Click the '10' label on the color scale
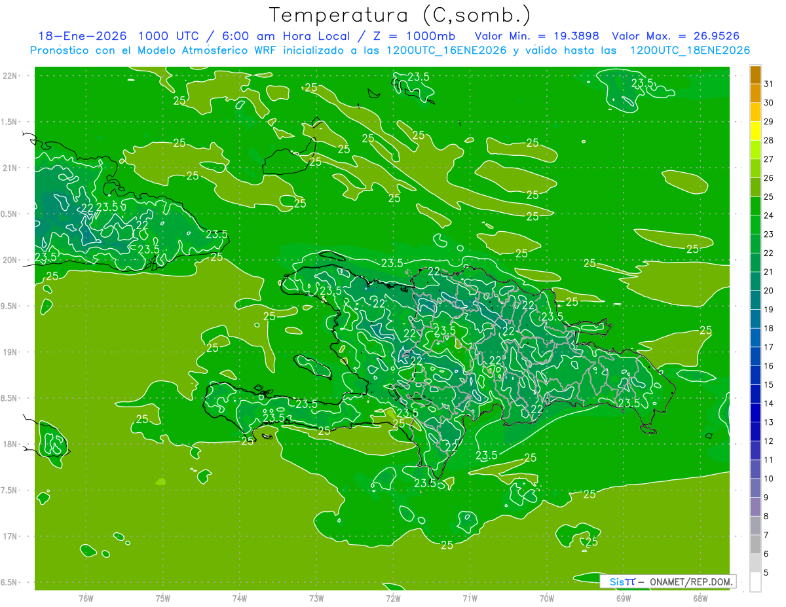 coord(769,479)
